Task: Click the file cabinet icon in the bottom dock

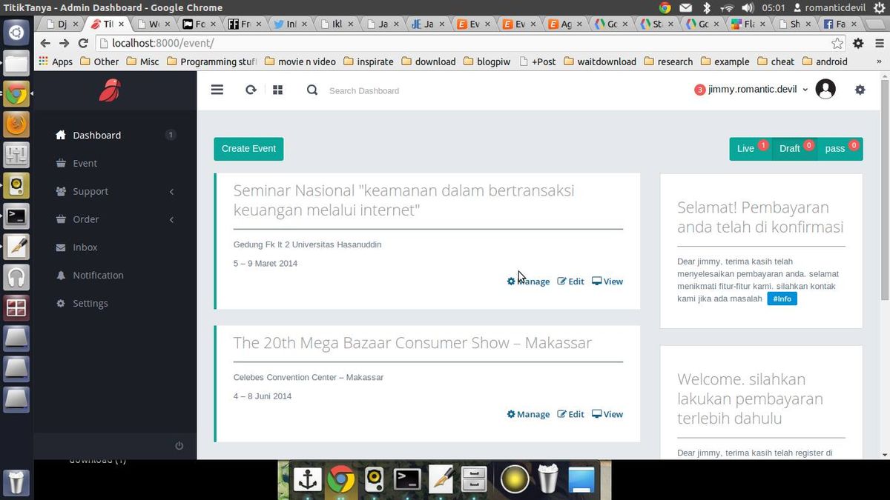Action: pyautogui.click(x=472, y=479)
